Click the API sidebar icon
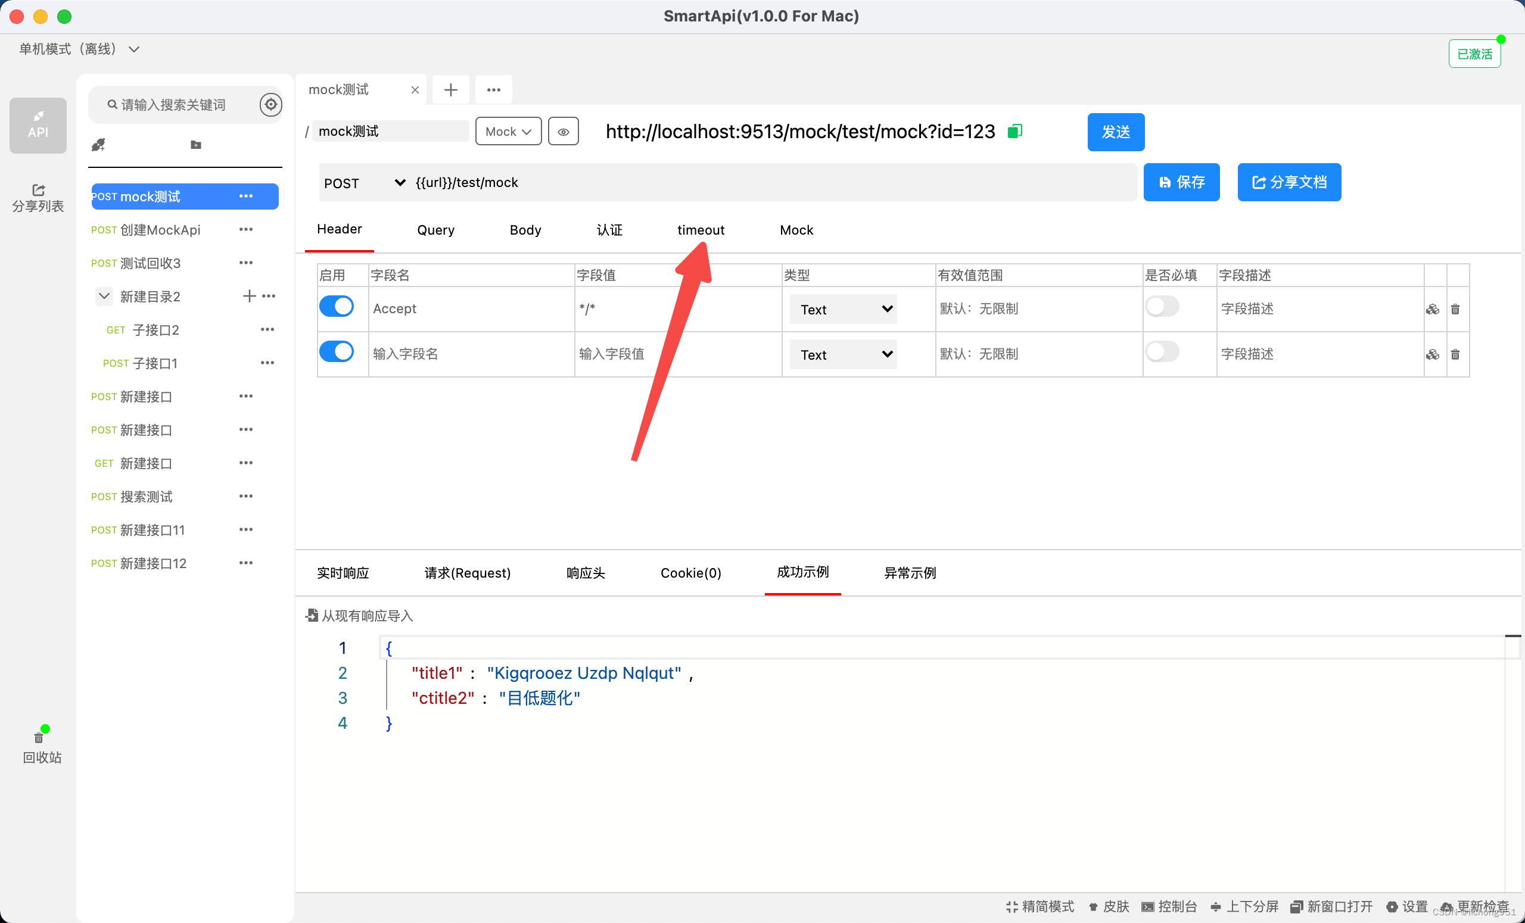This screenshot has width=1525, height=923. point(37,125)
